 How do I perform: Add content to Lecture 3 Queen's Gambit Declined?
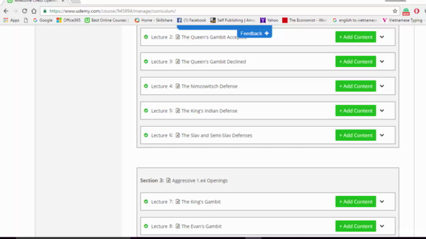(x=355, y=62)
